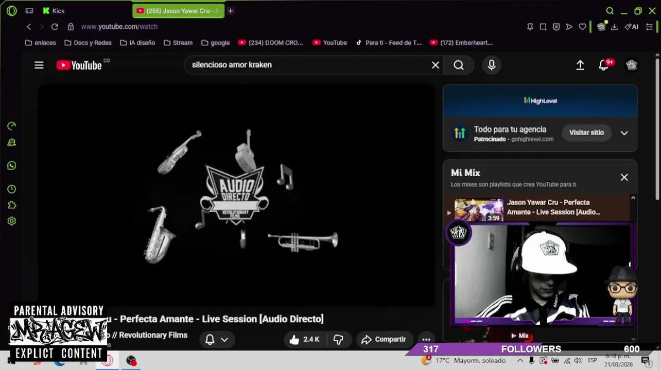661x370 pixels.
Task: Open the YouTube hamburger guide menu
Action: point(39,65)
